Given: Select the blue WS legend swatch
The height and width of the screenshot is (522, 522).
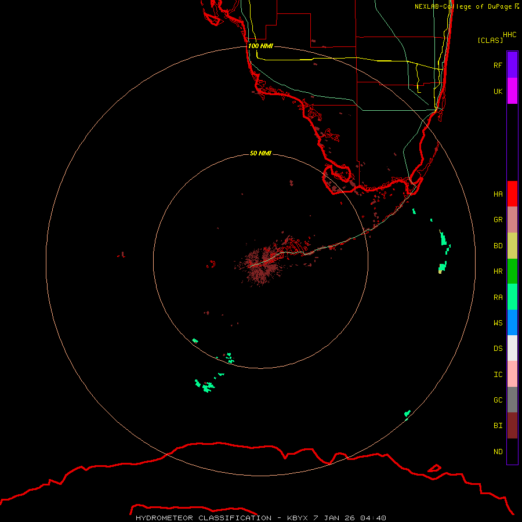Looking at the screenshot, I should (x=512, y=322).
